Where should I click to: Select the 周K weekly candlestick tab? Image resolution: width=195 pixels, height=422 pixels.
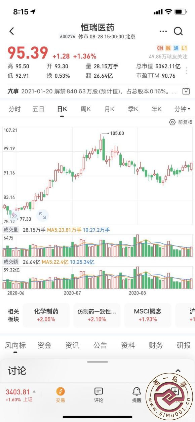coord(86,109)
